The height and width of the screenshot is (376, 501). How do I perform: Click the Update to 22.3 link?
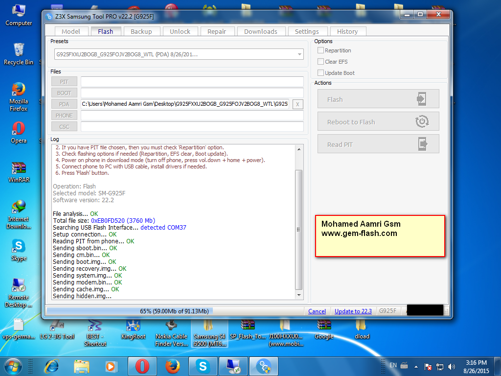pos(353,311)
